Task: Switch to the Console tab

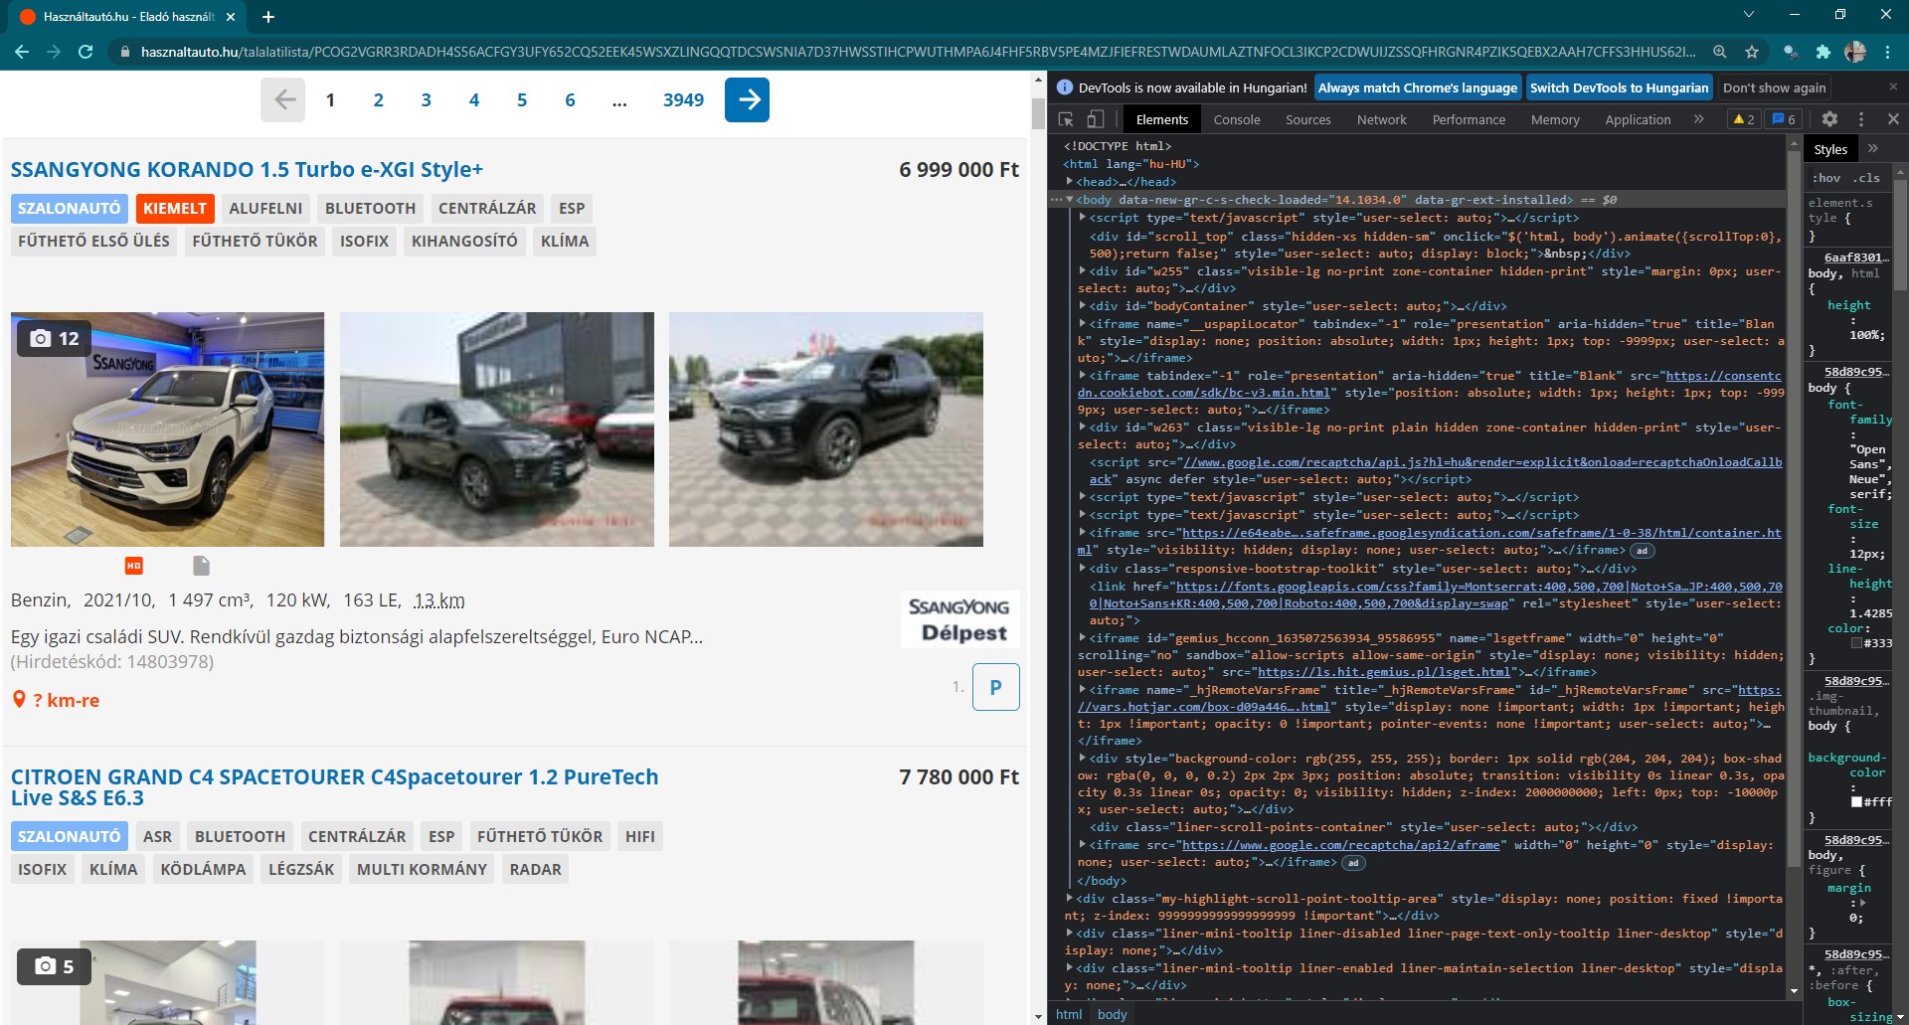Action: pos(1237,119)
